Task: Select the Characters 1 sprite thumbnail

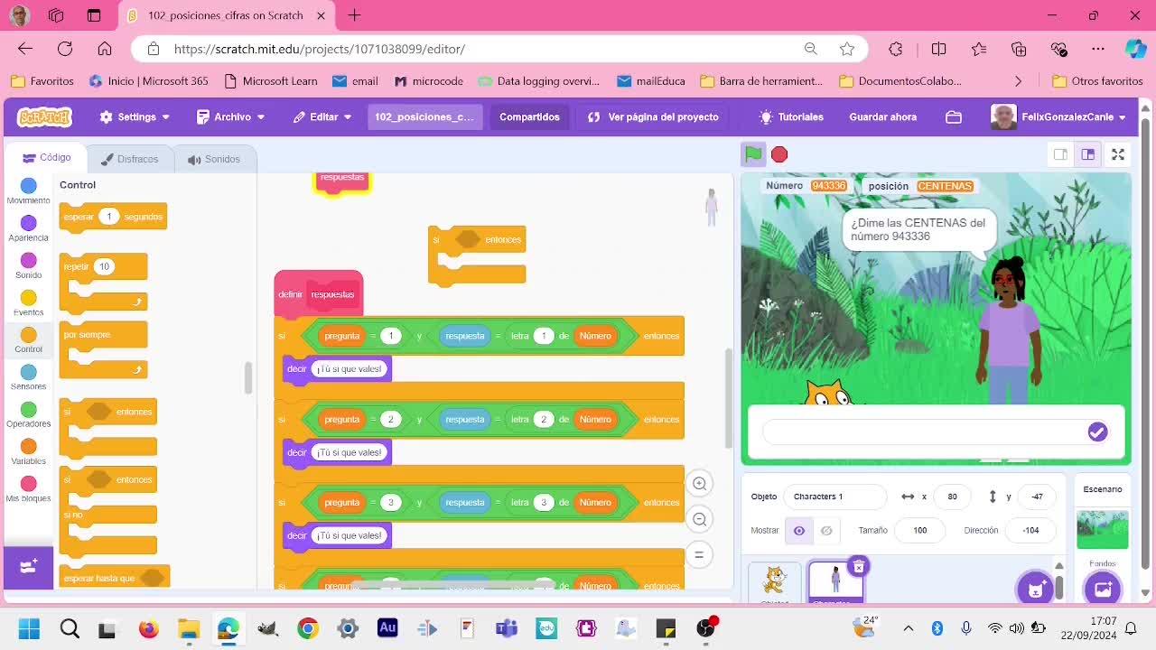Action: point(835,582)
